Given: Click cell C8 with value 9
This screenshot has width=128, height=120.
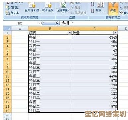Looking at the screenshot, I should coord(95,63).
